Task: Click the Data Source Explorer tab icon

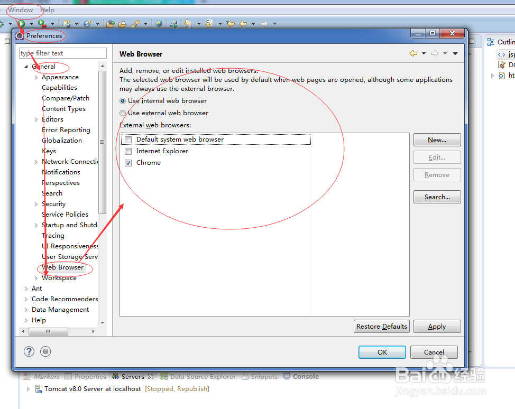Action: tap(164, 376)
